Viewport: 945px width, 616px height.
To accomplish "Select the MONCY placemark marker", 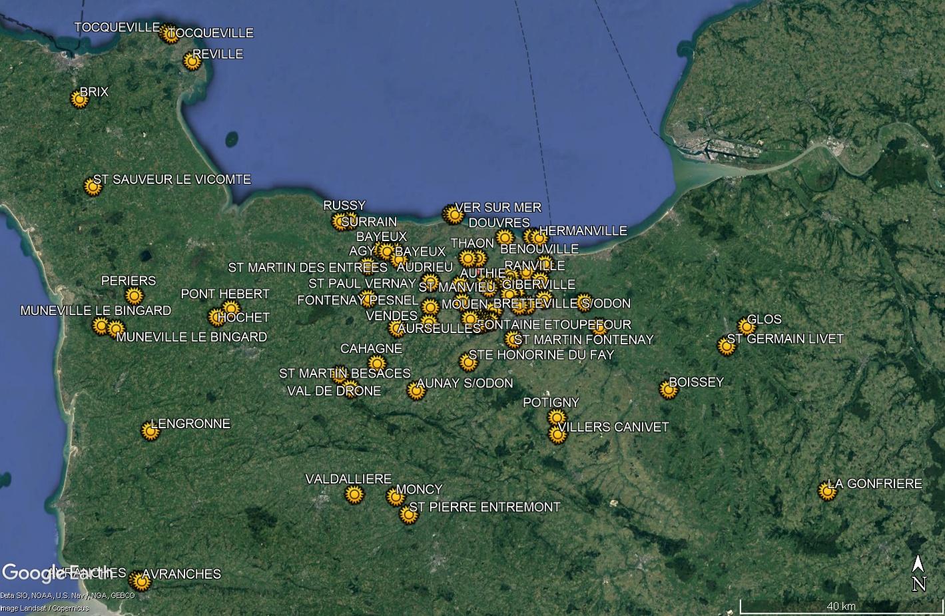I will (x=396, y=497).
